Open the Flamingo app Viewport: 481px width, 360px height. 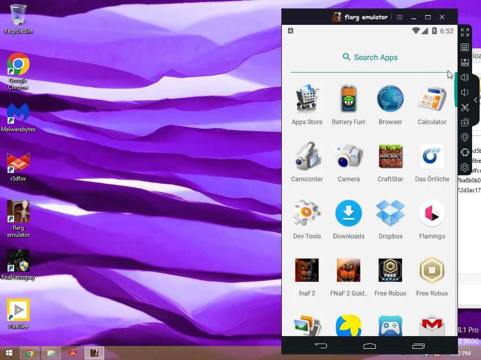(432, 219)
